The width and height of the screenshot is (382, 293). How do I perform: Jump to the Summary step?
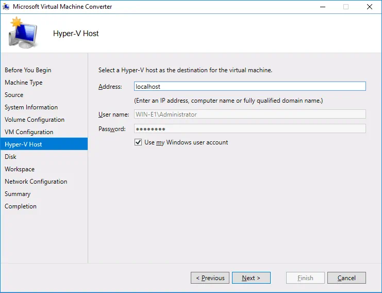[x=18, y=194]
